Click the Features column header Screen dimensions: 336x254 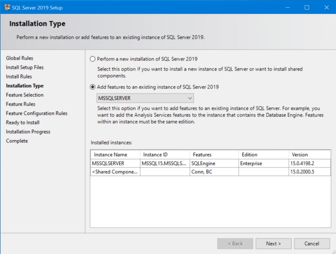tap(214, 155)
